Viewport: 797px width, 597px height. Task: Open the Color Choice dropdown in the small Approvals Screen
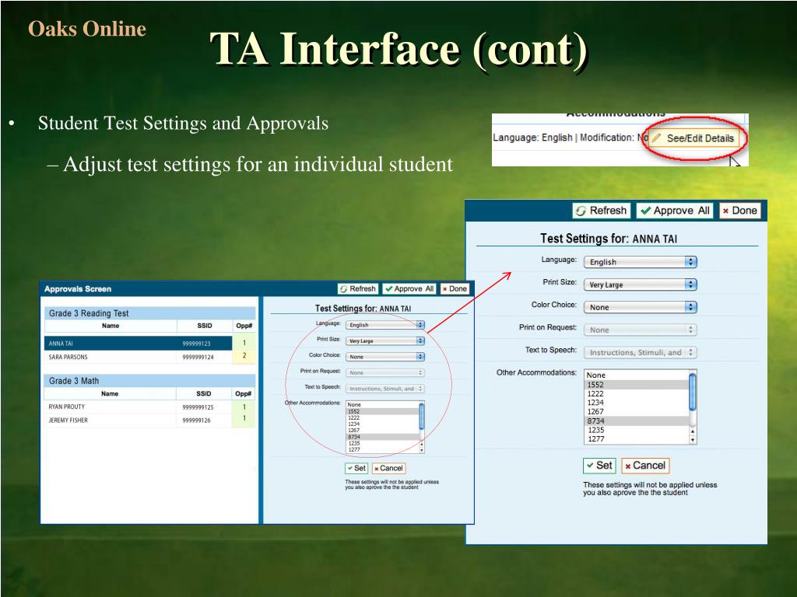click(x=384, y=357)
